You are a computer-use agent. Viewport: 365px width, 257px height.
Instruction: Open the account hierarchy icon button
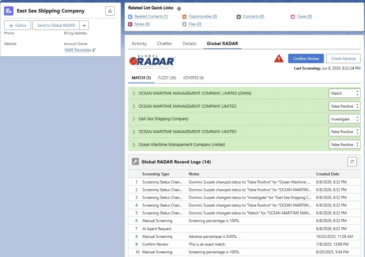[x=110, y=11]
